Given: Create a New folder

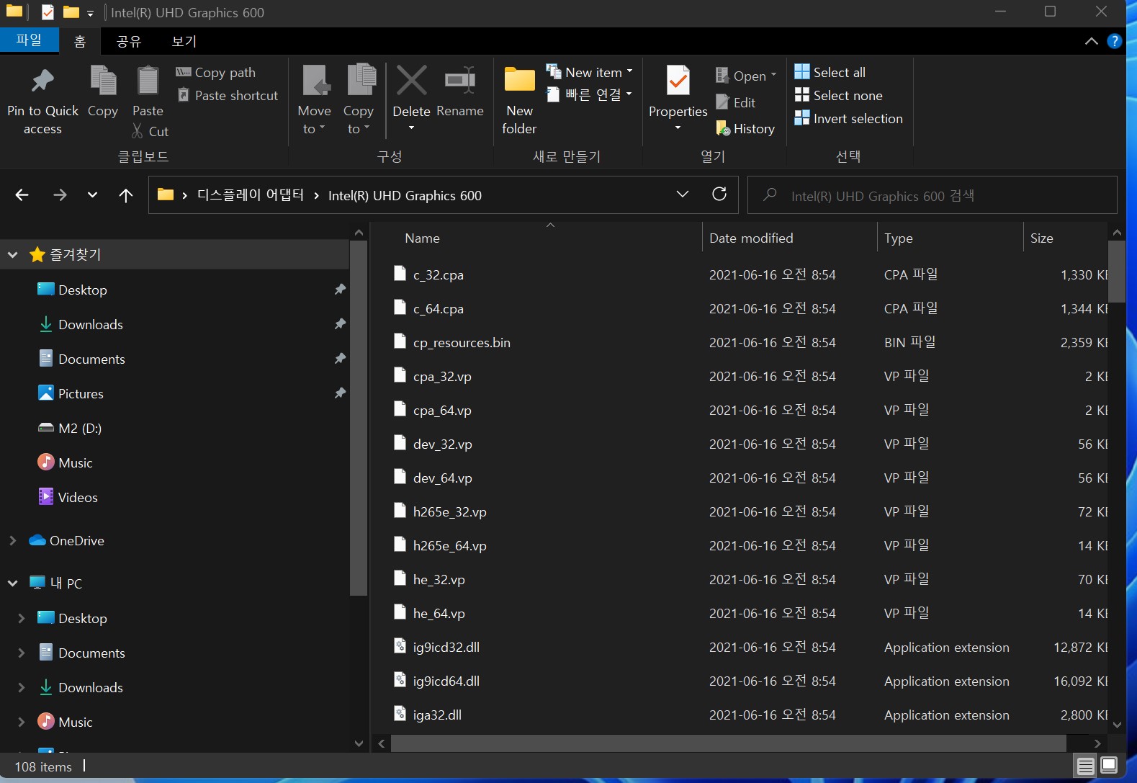Looking at the screenshot, I should pos(519,101).
